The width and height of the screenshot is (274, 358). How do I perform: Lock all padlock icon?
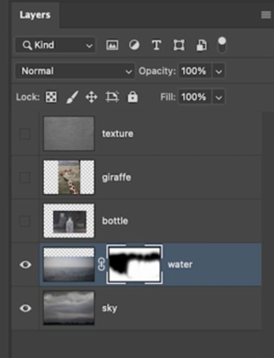133,97
